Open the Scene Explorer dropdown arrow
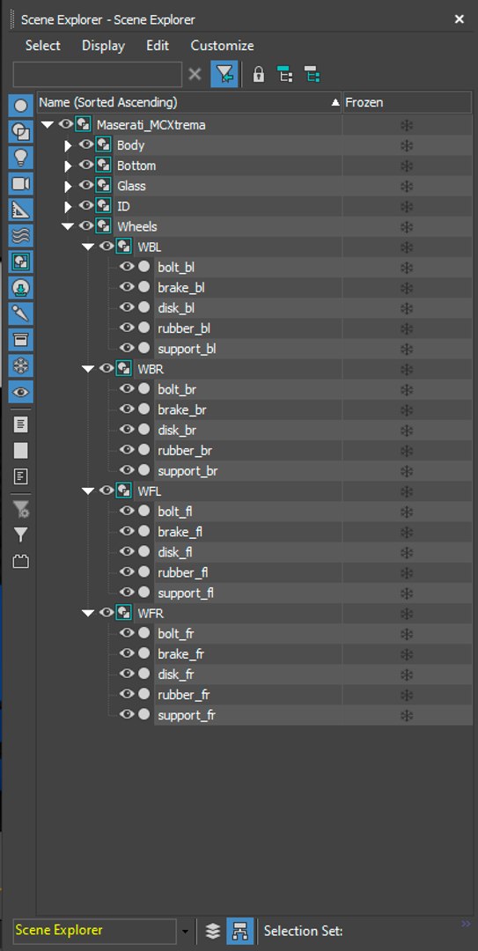 [186, 932]
